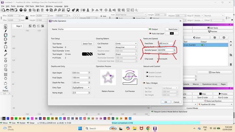235x132 pixels.
Task: Click the trash icon in operations panel
Action: [231, 65]
